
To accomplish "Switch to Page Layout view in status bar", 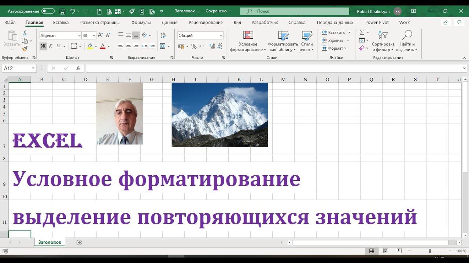I will tap(385, 251).
